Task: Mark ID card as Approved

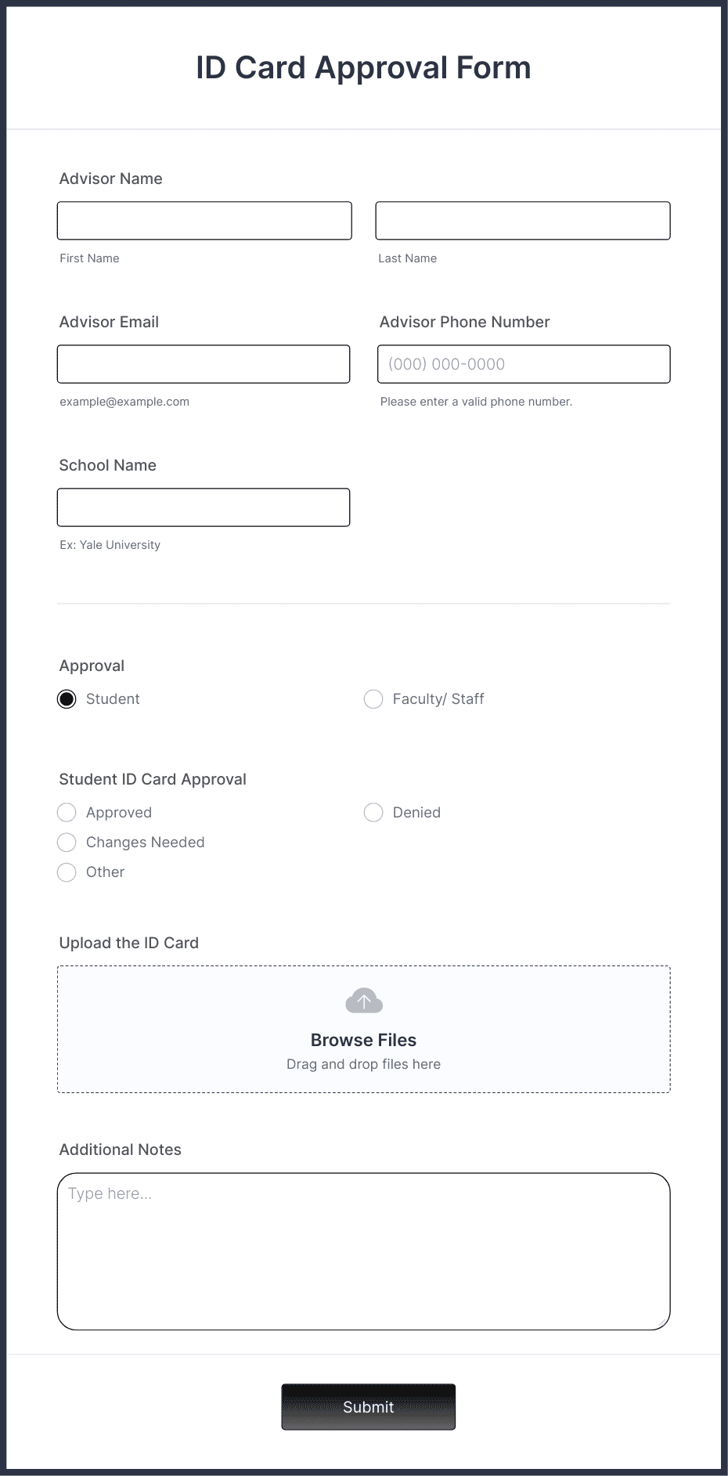Action: 67,813
